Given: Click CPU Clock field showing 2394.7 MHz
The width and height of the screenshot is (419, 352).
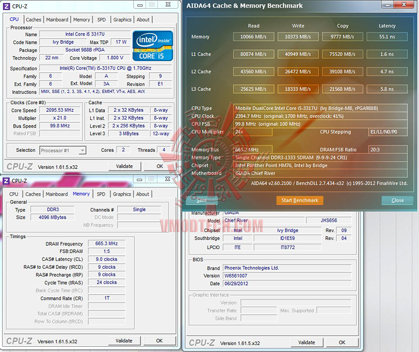Looking at the screenshot, I should click(321, 116).
